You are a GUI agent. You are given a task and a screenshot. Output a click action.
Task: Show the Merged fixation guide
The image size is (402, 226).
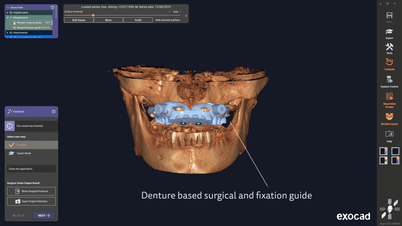click(x=14, y=28)
